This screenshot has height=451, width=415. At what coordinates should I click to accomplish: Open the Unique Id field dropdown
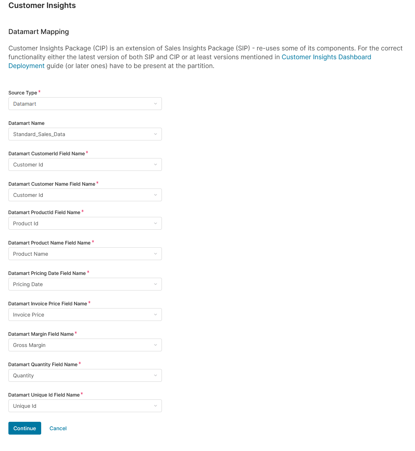(x=85, y=406)
